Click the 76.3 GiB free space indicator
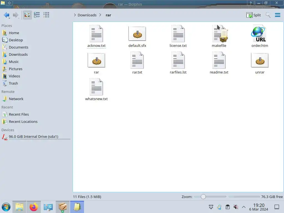This screenshot has height=213, width=284. tap(272, 197)
